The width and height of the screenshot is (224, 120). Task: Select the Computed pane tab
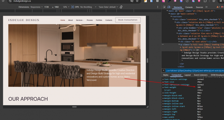(x=176, y=75)
